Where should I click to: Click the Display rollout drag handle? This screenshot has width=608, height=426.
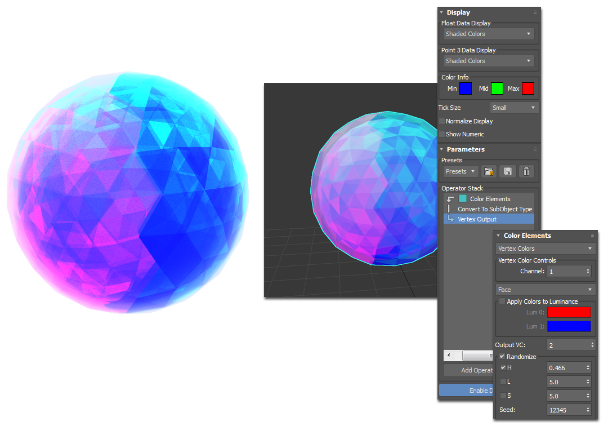click(535, 12)
